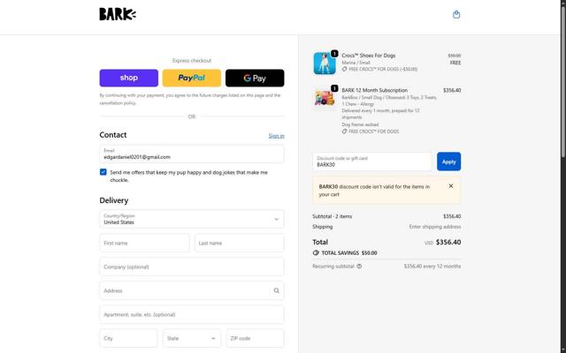Focus the Email input field
The width and height of the screenshot is (566, 353).
point(191,154)
